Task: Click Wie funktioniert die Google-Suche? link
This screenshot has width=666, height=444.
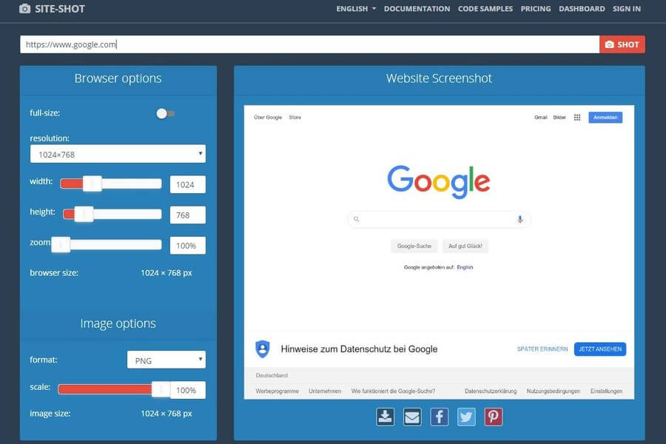Action: pyautogui.click(x=393, y=391)
